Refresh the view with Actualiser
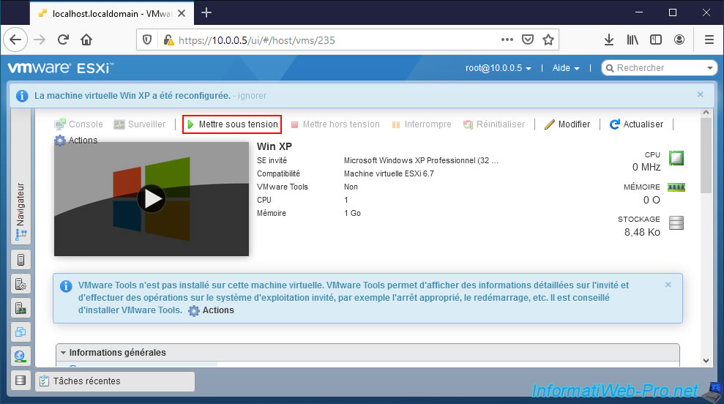The image size is (724, 404). coord(636,124)
